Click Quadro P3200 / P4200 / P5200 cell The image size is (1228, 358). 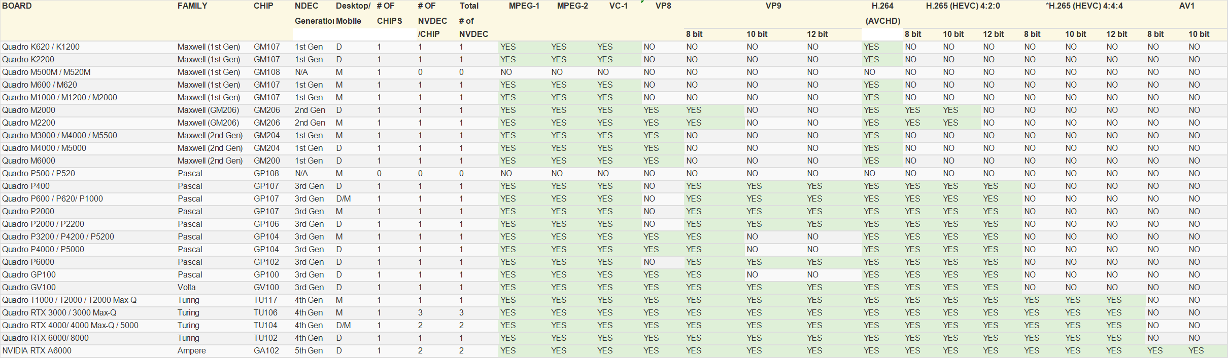point(58,237)
